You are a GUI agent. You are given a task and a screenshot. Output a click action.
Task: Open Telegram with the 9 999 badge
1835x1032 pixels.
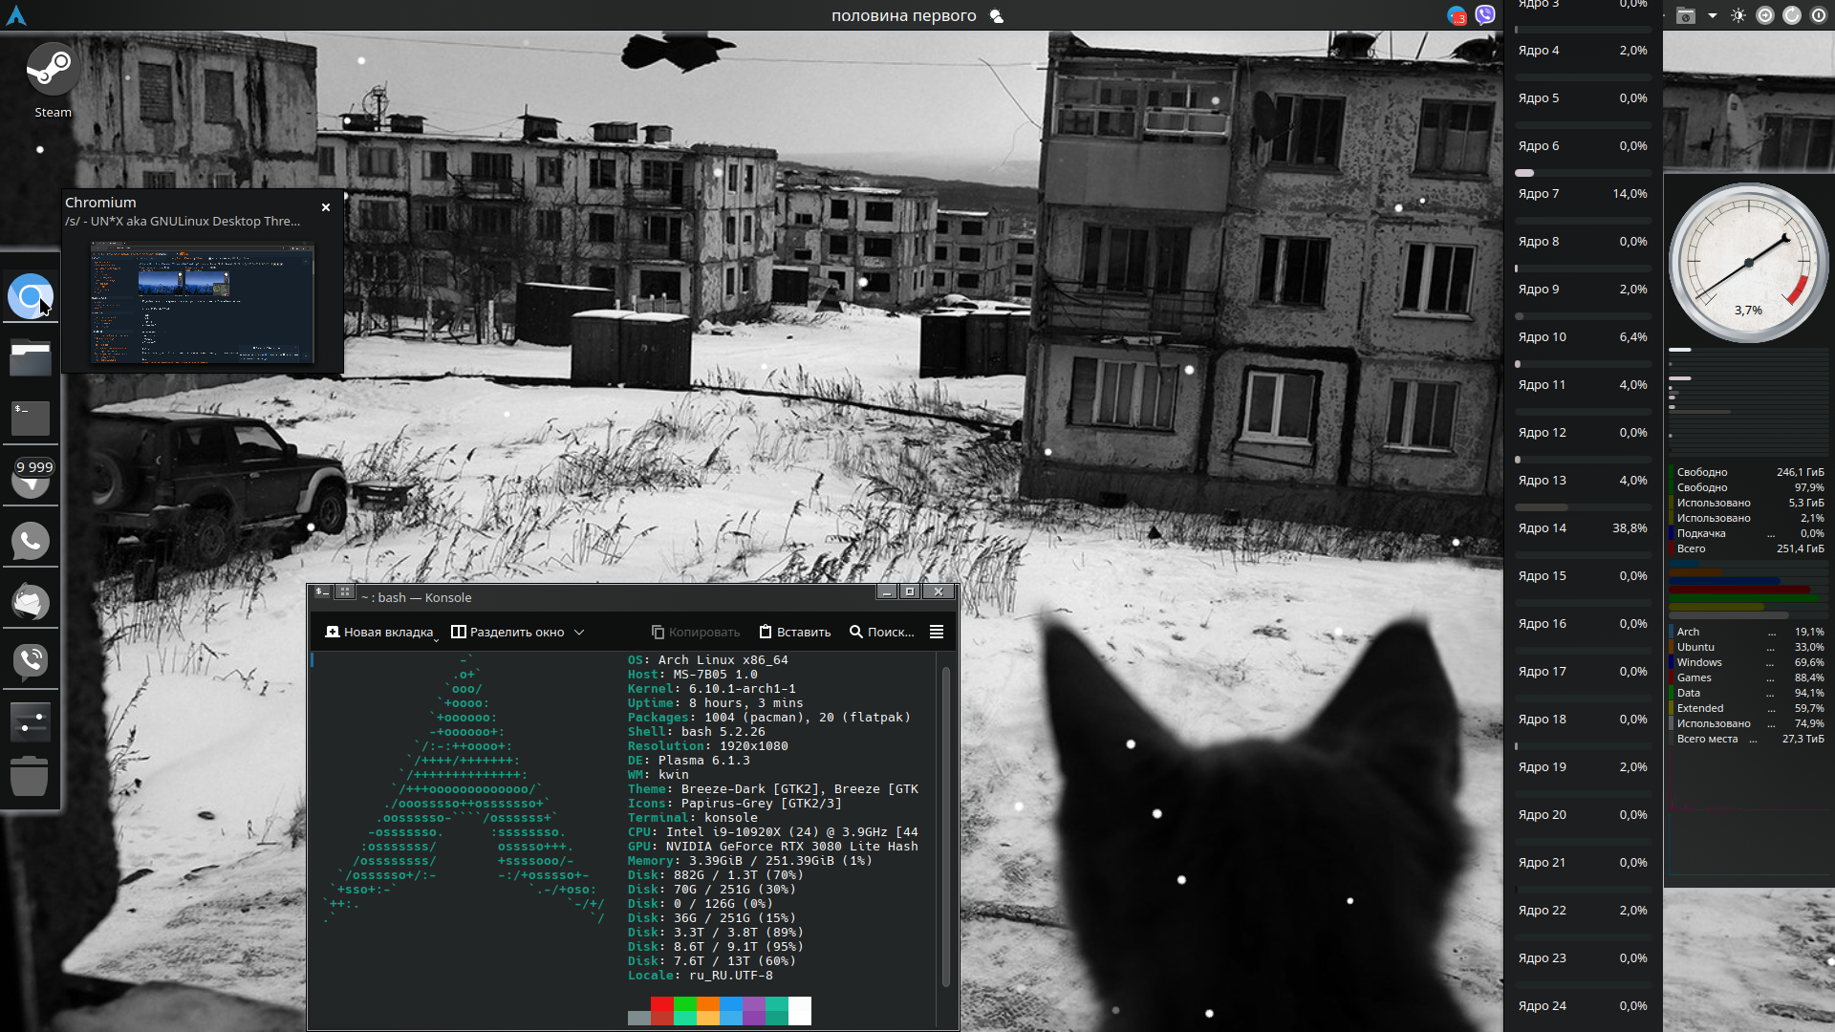(31, 480)
